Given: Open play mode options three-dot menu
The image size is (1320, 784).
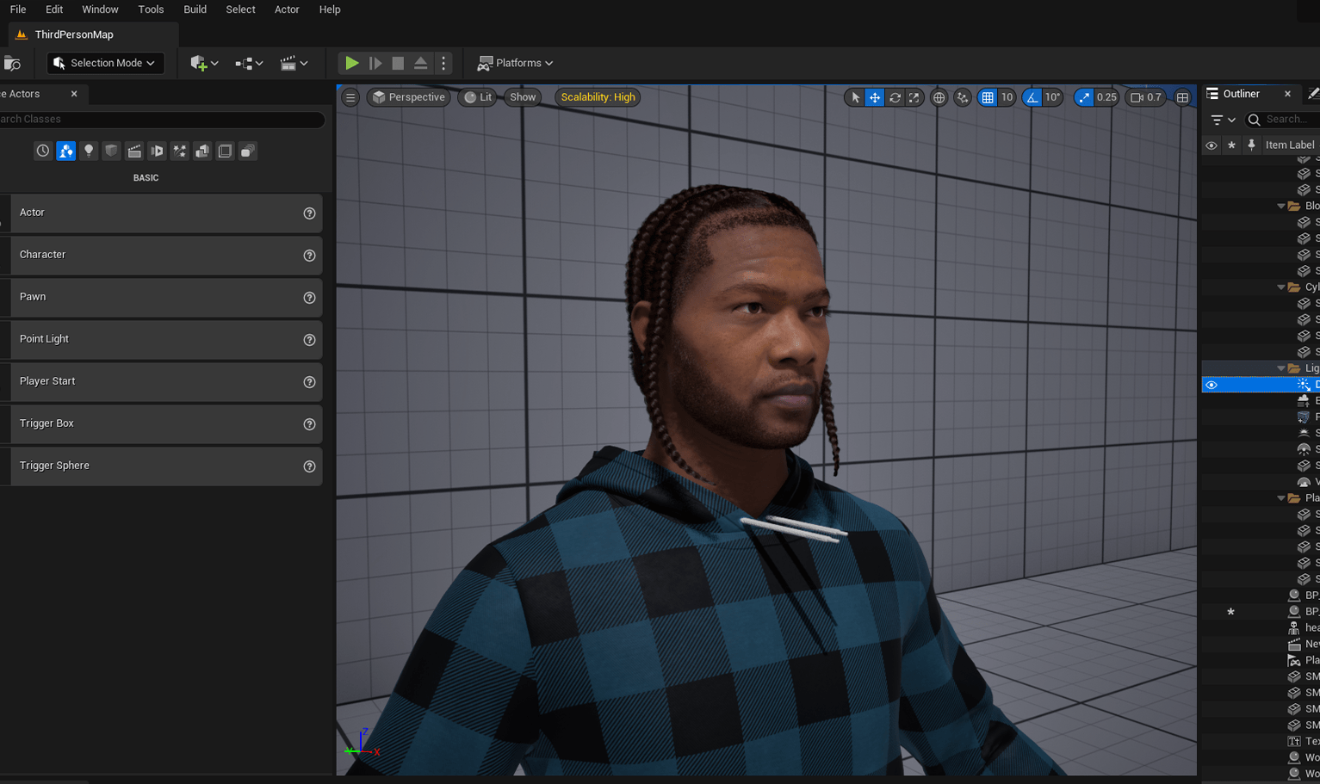Looking at the screenshot, I should pyautogui.click(x=443, y=63).
